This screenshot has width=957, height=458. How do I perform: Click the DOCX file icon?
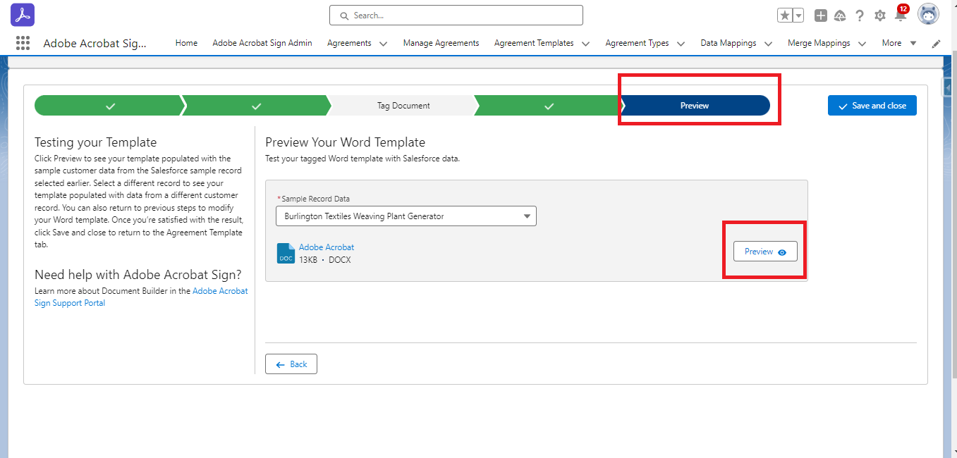click(286, 254)
